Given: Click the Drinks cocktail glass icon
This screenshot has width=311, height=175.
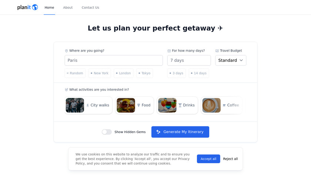Looking at the screenshot, I should pos(180,105).
